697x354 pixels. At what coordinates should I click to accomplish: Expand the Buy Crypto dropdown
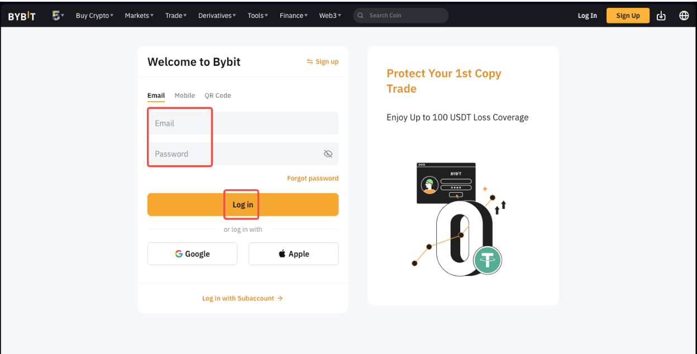point(94,16)
